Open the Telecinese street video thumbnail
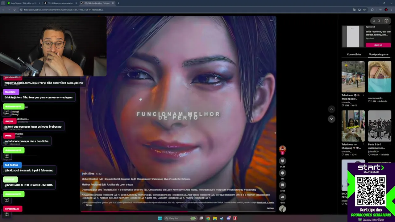The width and height of the screenshot is (395, 222). click(x=353, y=77)
